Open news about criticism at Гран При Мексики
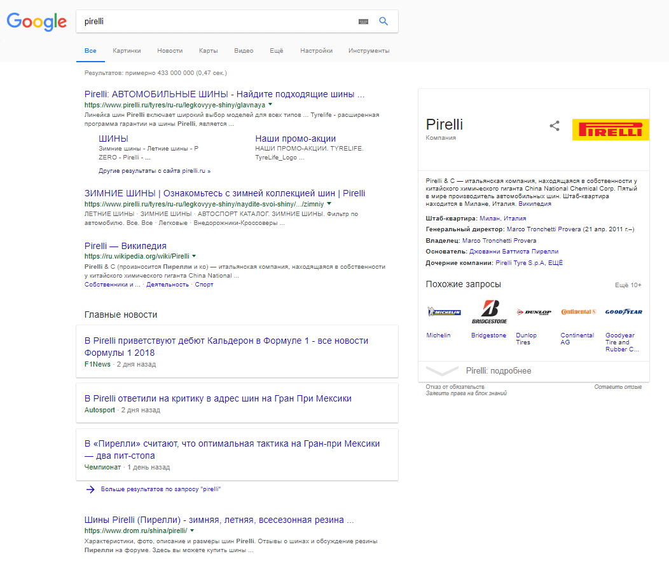This screenshot has width=669, height=561. coord(218,398)
